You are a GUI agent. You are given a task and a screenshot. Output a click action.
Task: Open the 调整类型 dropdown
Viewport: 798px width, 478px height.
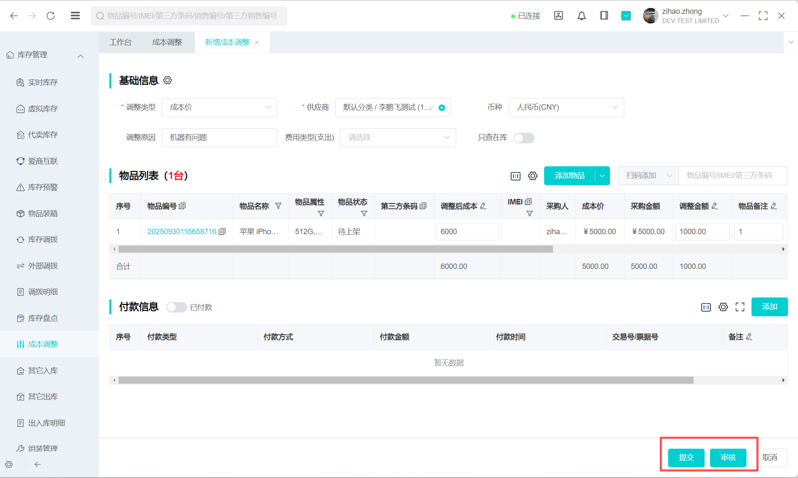pyautogui.click(x=219, y=108)
